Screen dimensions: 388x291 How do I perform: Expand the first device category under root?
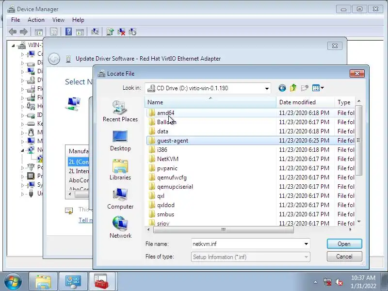pyautogui.click(x=22, y=54)
